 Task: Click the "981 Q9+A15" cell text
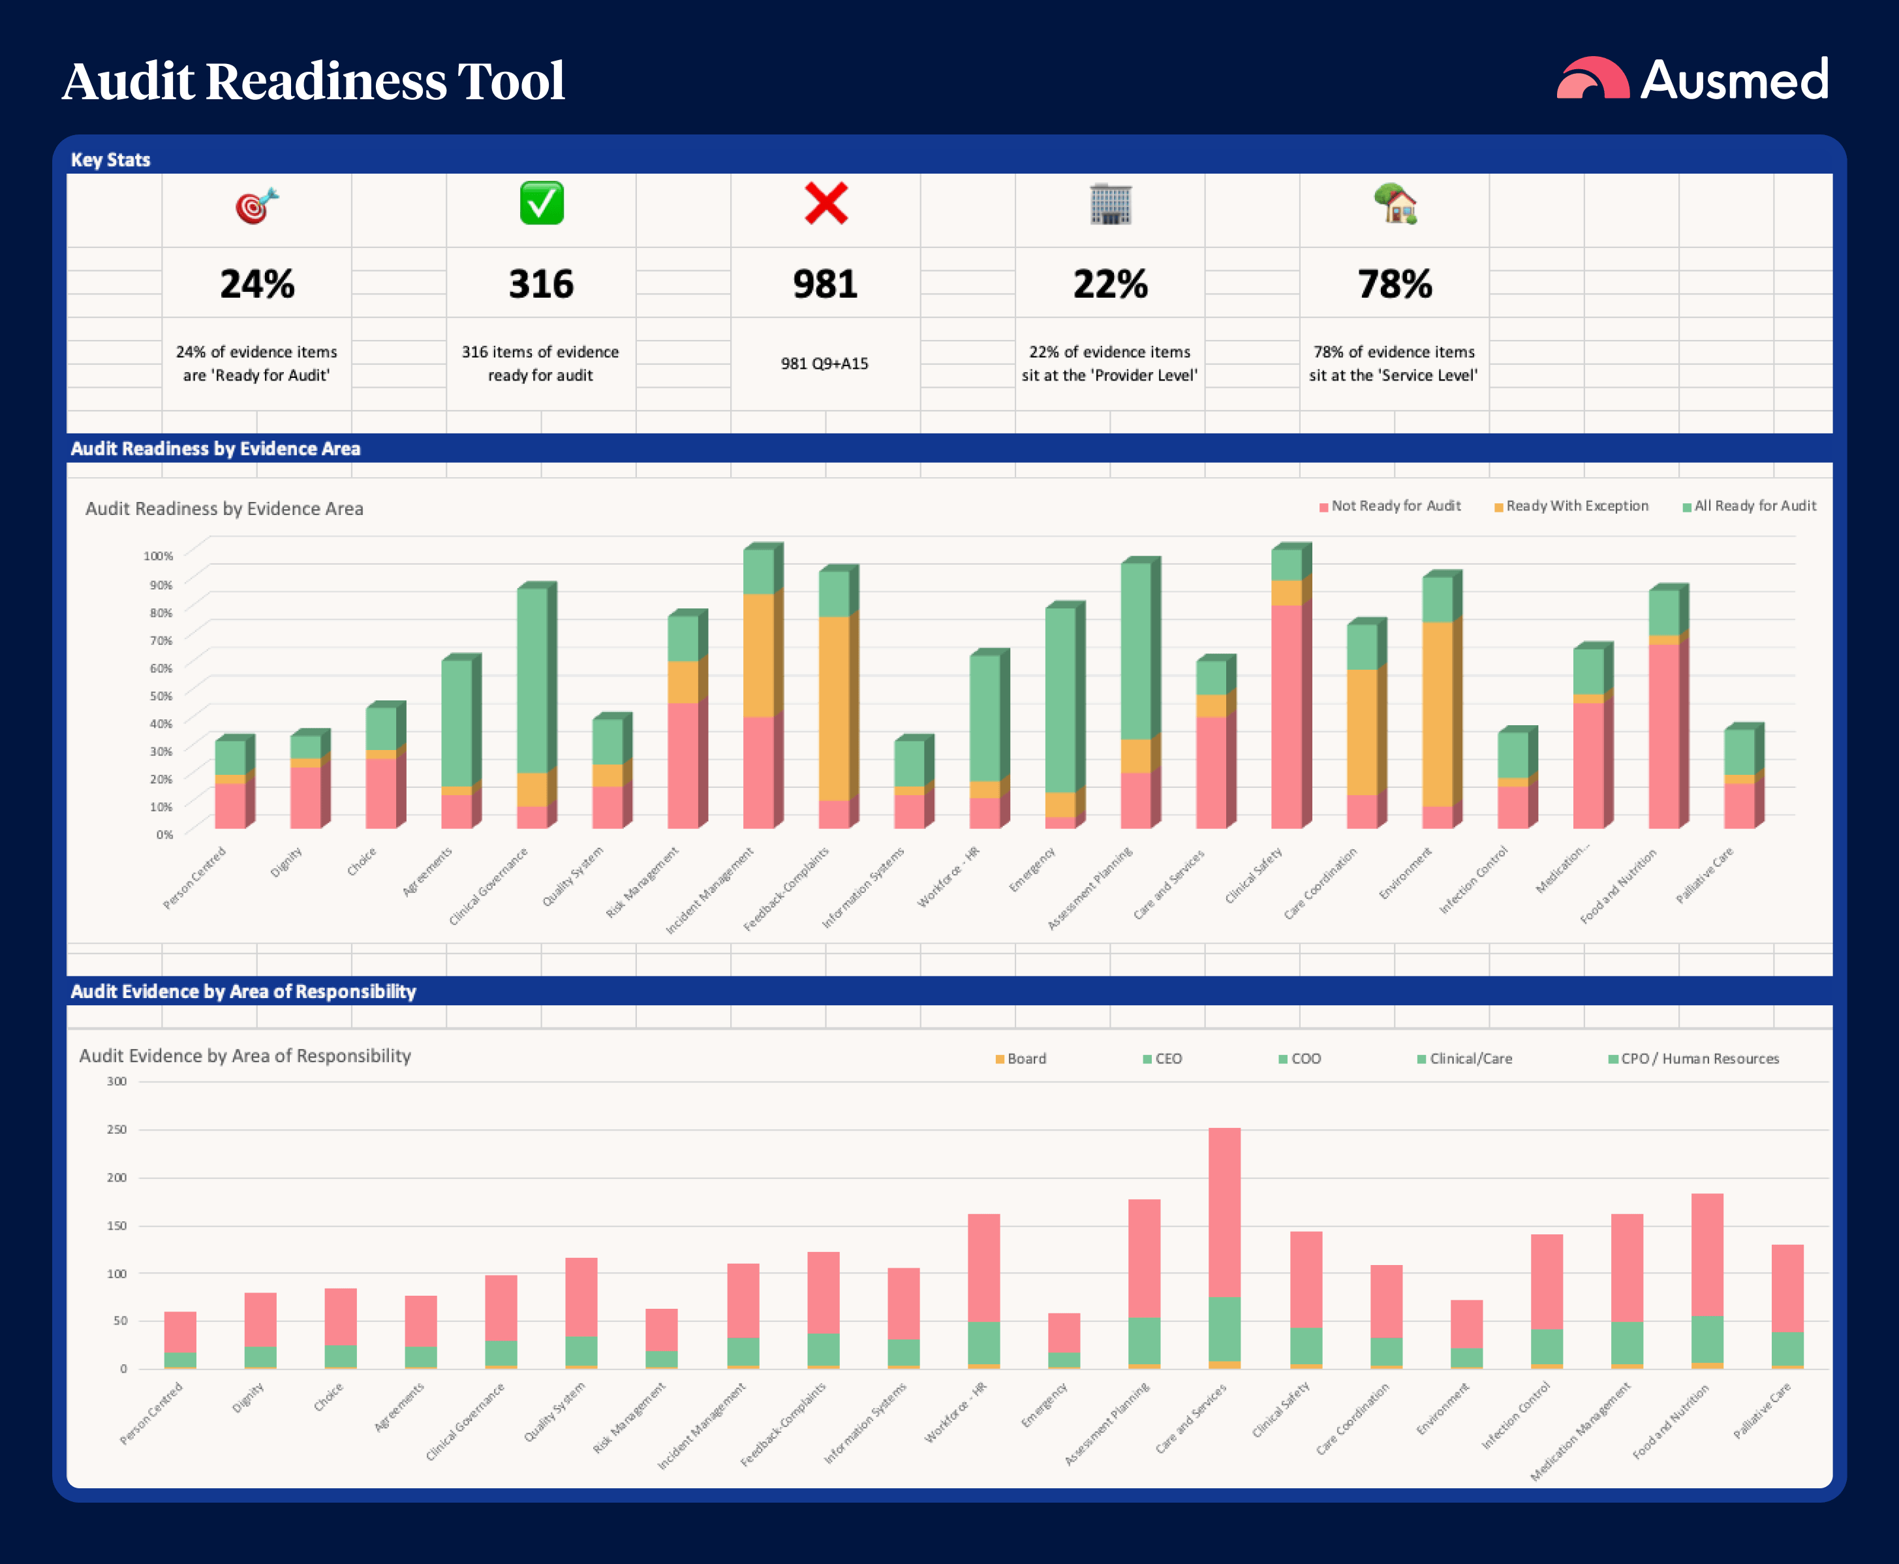(x=825, y=364)
